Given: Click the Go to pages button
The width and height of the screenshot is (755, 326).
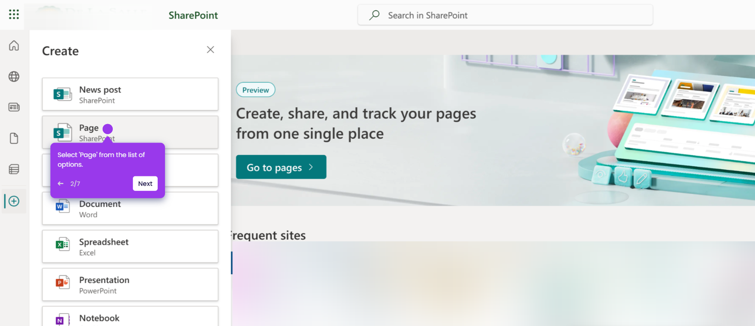Looking at the screenshot, I should tap(281, 167).
